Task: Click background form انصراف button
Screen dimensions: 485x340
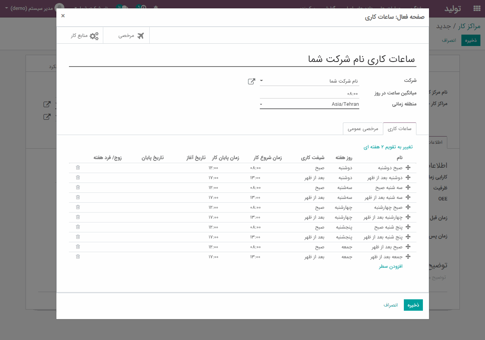Action: (449, 40)
